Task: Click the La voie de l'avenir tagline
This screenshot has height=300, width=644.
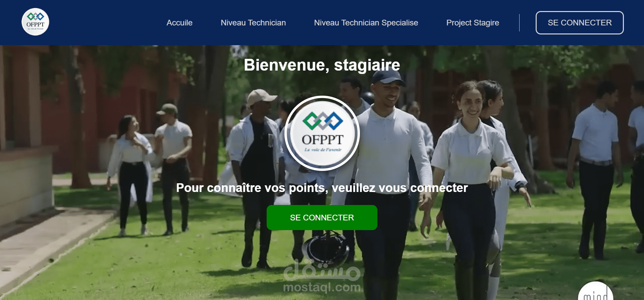Action: [x=323, y=149]
